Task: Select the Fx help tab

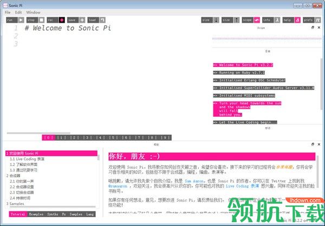Action: coord(64,214)
